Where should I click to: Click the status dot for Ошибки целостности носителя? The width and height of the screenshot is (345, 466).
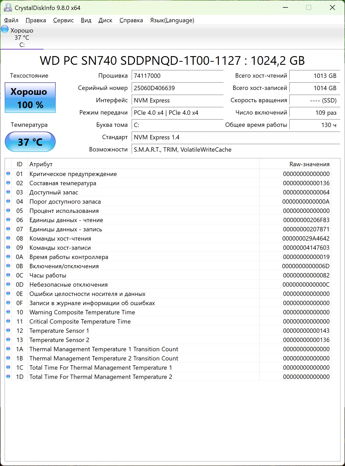(8, 294)
